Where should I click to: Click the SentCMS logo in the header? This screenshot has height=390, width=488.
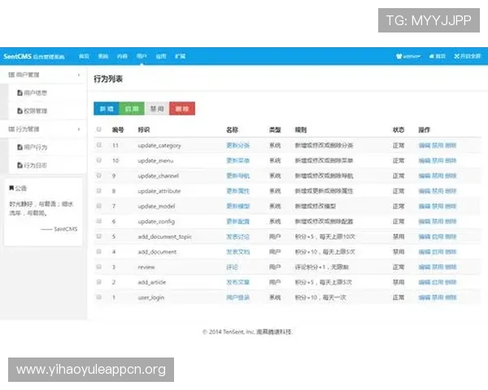(x=34, y=56)
